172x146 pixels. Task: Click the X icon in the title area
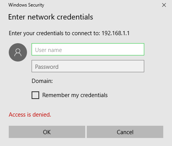164,5
